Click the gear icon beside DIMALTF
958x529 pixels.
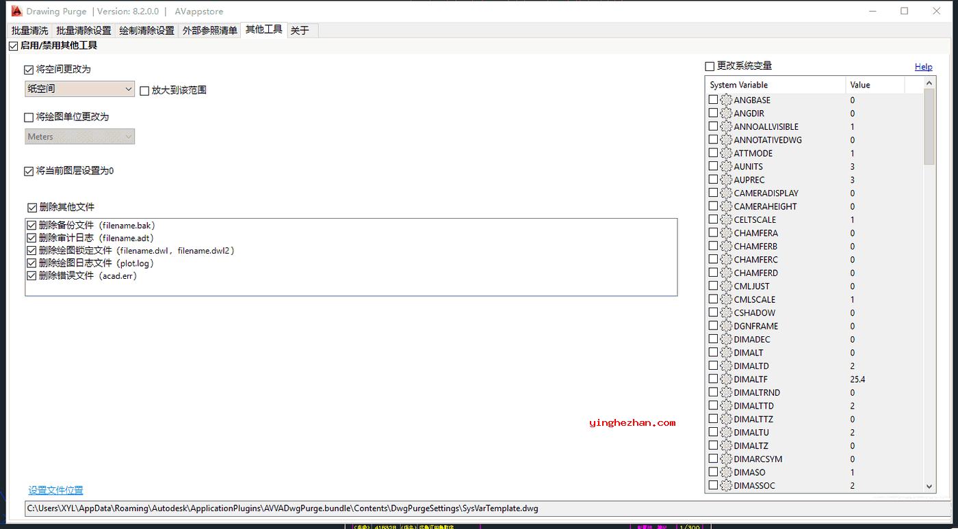pos(726,379)
